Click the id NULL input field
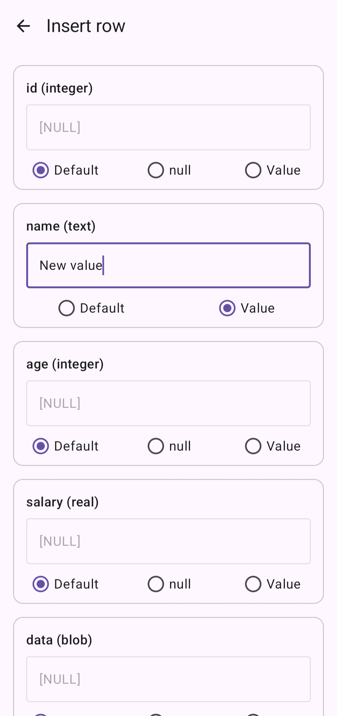Screen dimensions: 337x716 click(x=168, y=127)
